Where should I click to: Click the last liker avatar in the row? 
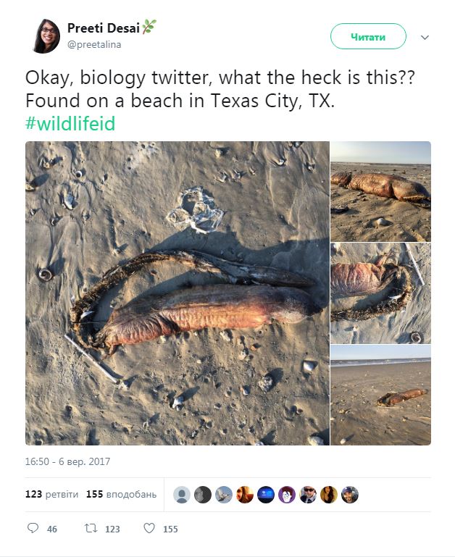(x=350, y=495)
